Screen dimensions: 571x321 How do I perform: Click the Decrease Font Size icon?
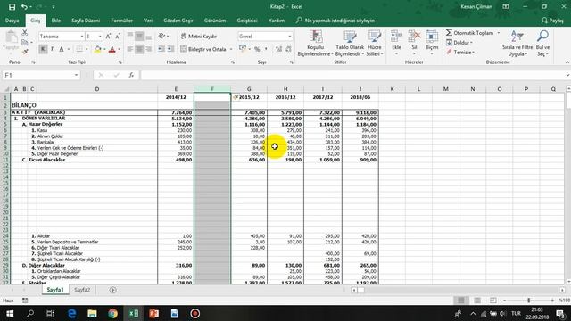pyautogui.click(x=117, y=37)
